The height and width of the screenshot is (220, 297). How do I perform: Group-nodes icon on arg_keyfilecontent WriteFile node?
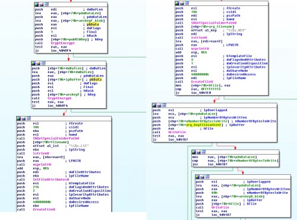[164, 105]
